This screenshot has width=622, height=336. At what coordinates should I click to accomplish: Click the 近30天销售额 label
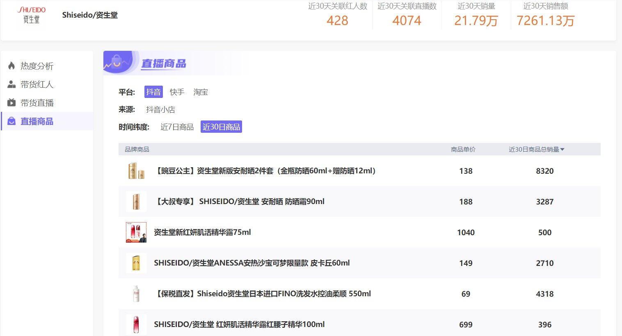pyautogui.click(x=546, y=6)
